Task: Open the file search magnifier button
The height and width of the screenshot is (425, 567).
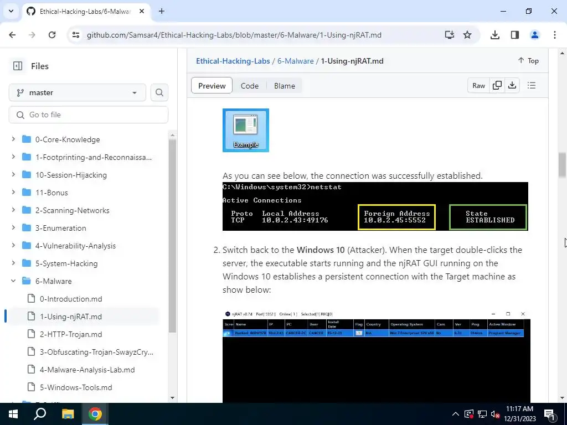Action: pyautogui.click(x=159, y=92)
